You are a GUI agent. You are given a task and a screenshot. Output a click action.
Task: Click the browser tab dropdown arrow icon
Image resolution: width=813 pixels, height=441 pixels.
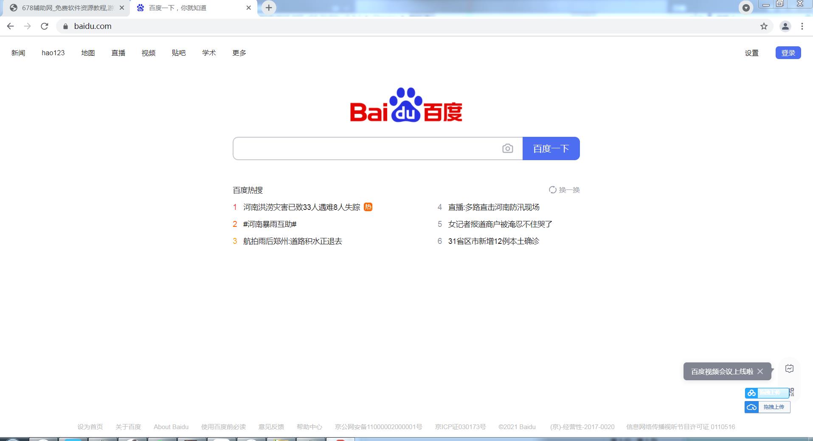tap(746, 8)
